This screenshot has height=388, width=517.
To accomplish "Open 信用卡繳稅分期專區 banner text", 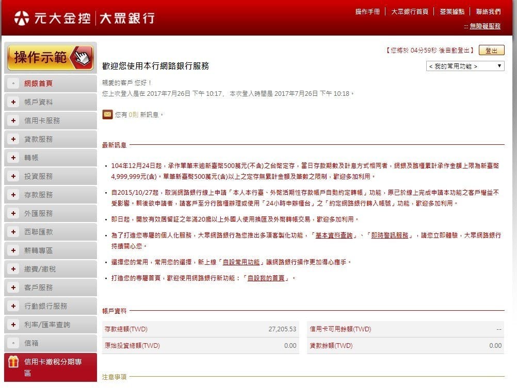I will pos(53,367).
